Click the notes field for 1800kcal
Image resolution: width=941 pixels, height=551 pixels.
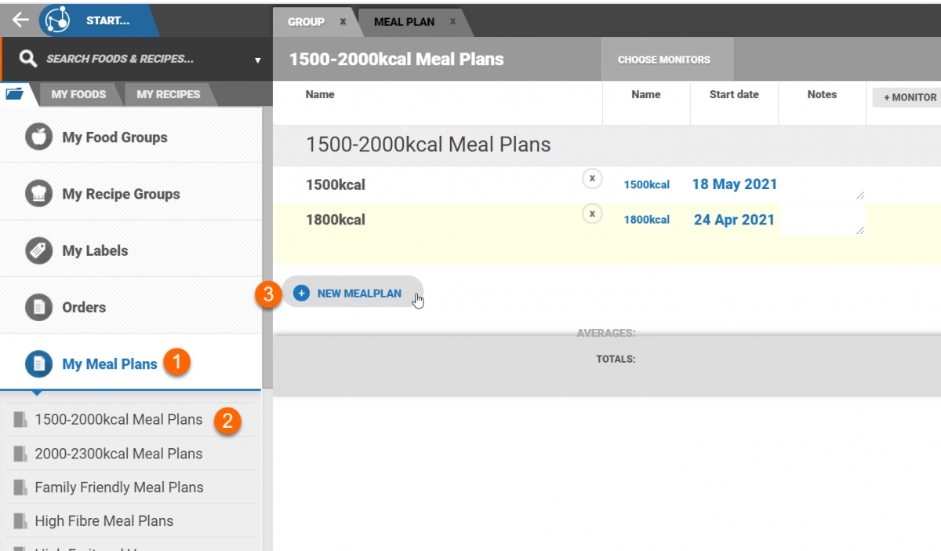822,220
